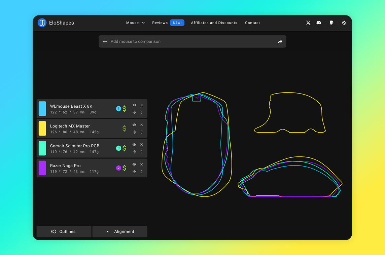Open Affiliates and Discounts page
385x255 pixels.
click(214, 23)
